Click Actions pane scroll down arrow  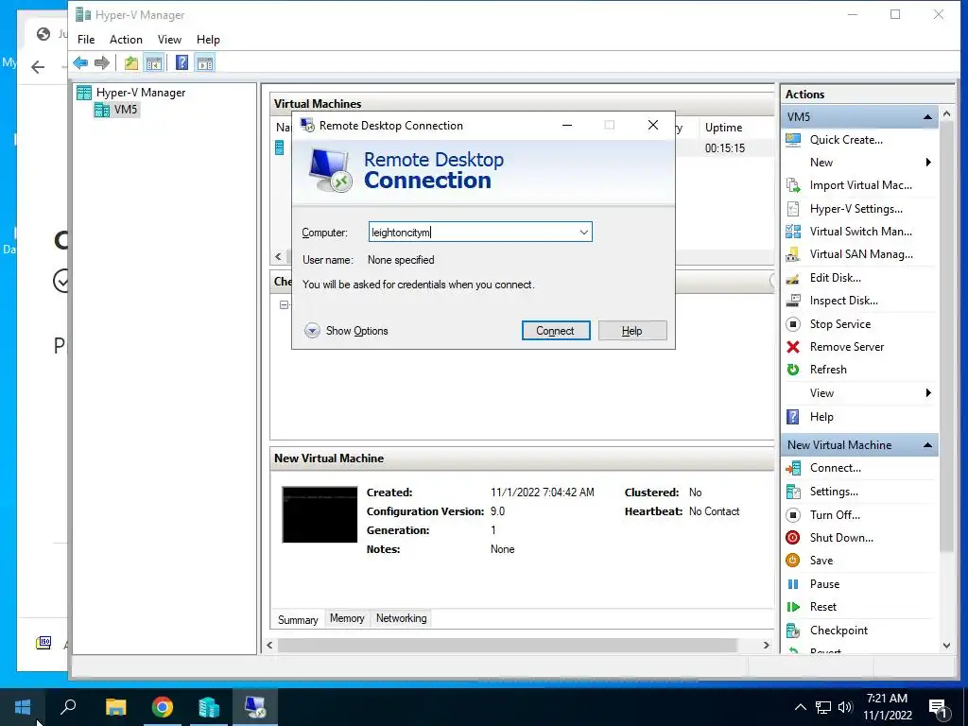946,646
